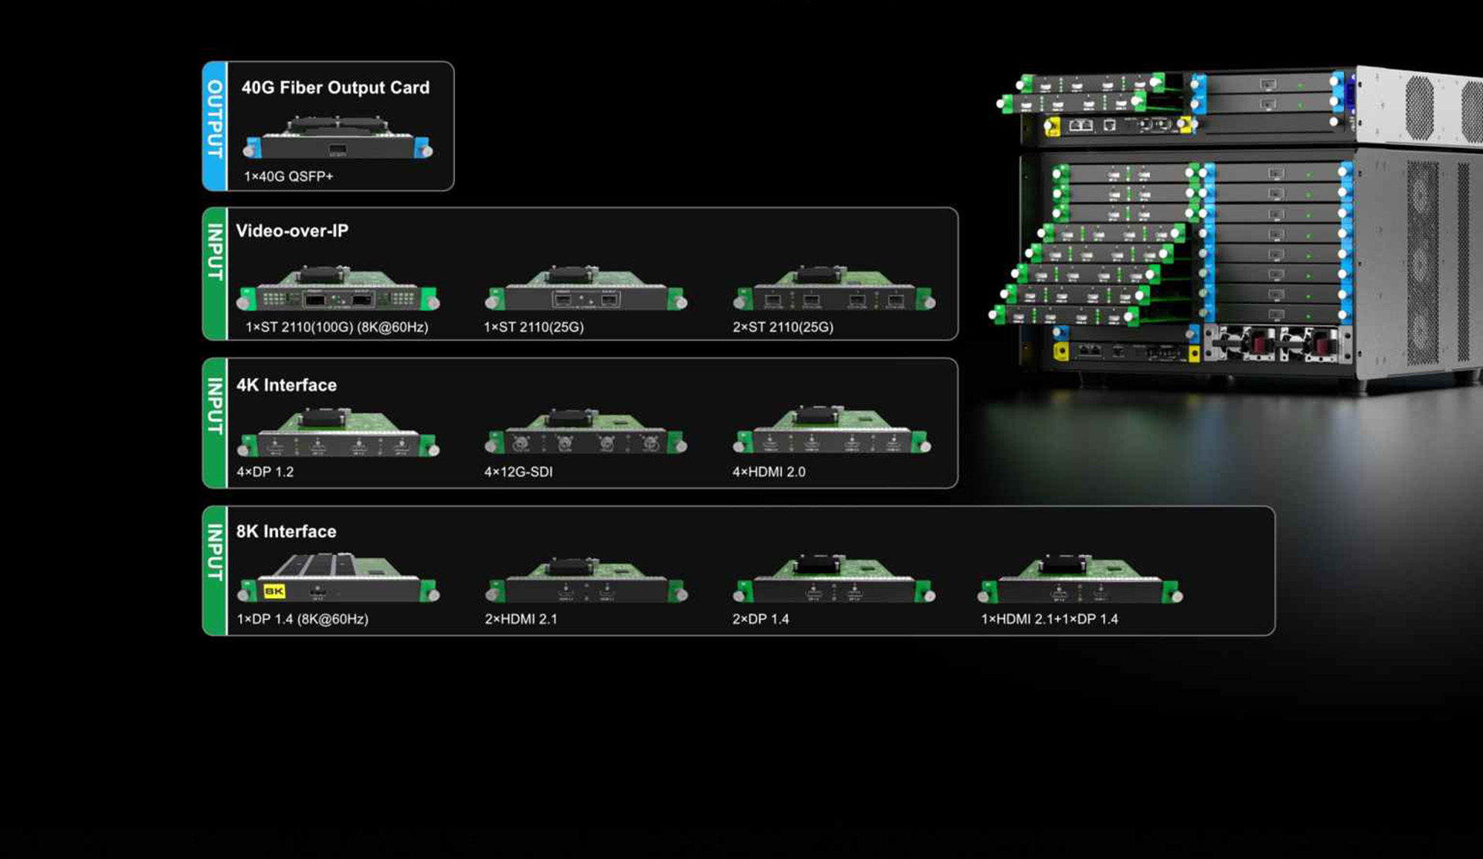Click the 4×DP 1.2 card image
This screenshot has height=859, width=1483.
pyautogui.click(x=338, y=435)
